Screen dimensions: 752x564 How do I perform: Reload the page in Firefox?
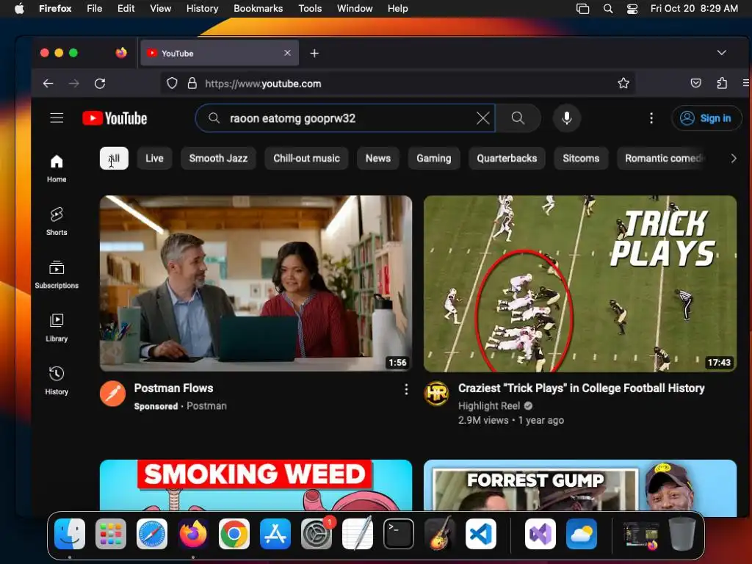[x=100, y=84]
